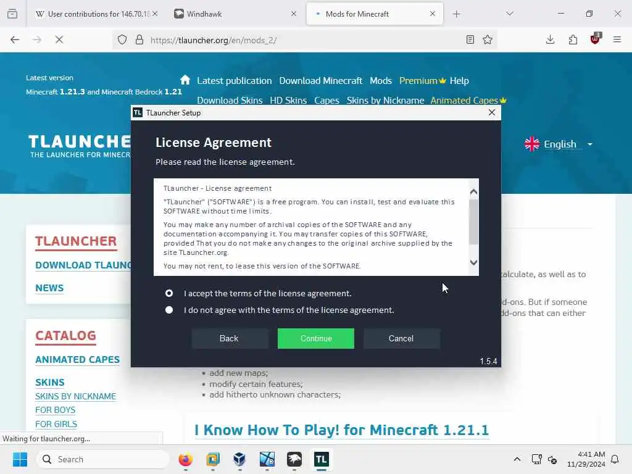
Task: Open the Firefox hamburger menu
Action: (617, 39)
